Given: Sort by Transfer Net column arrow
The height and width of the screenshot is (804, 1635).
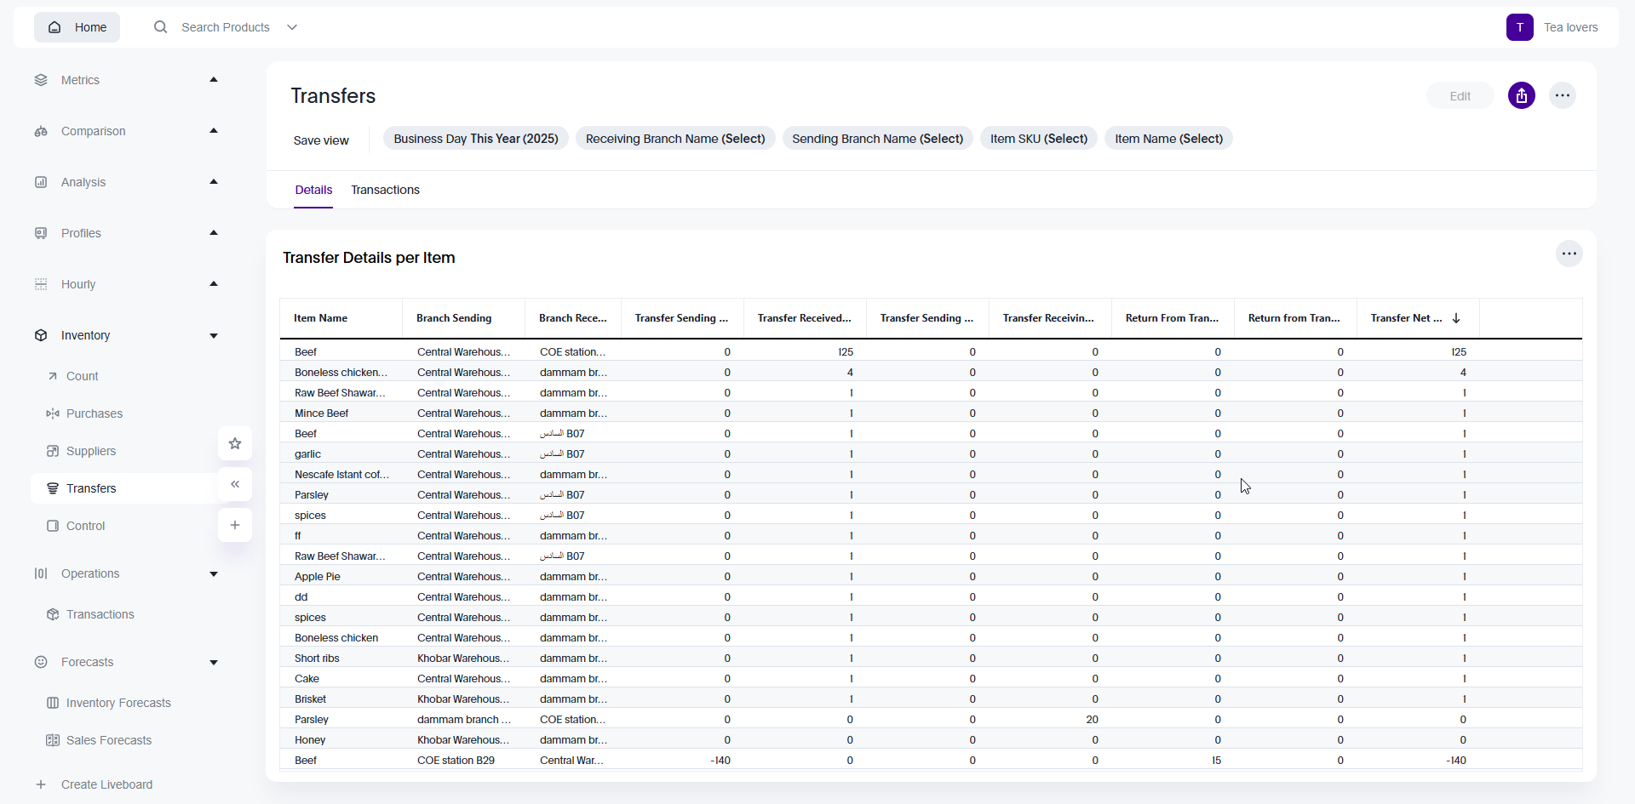Looking at the screenshot, I should pyautogui.click(x=1456, y=318).
